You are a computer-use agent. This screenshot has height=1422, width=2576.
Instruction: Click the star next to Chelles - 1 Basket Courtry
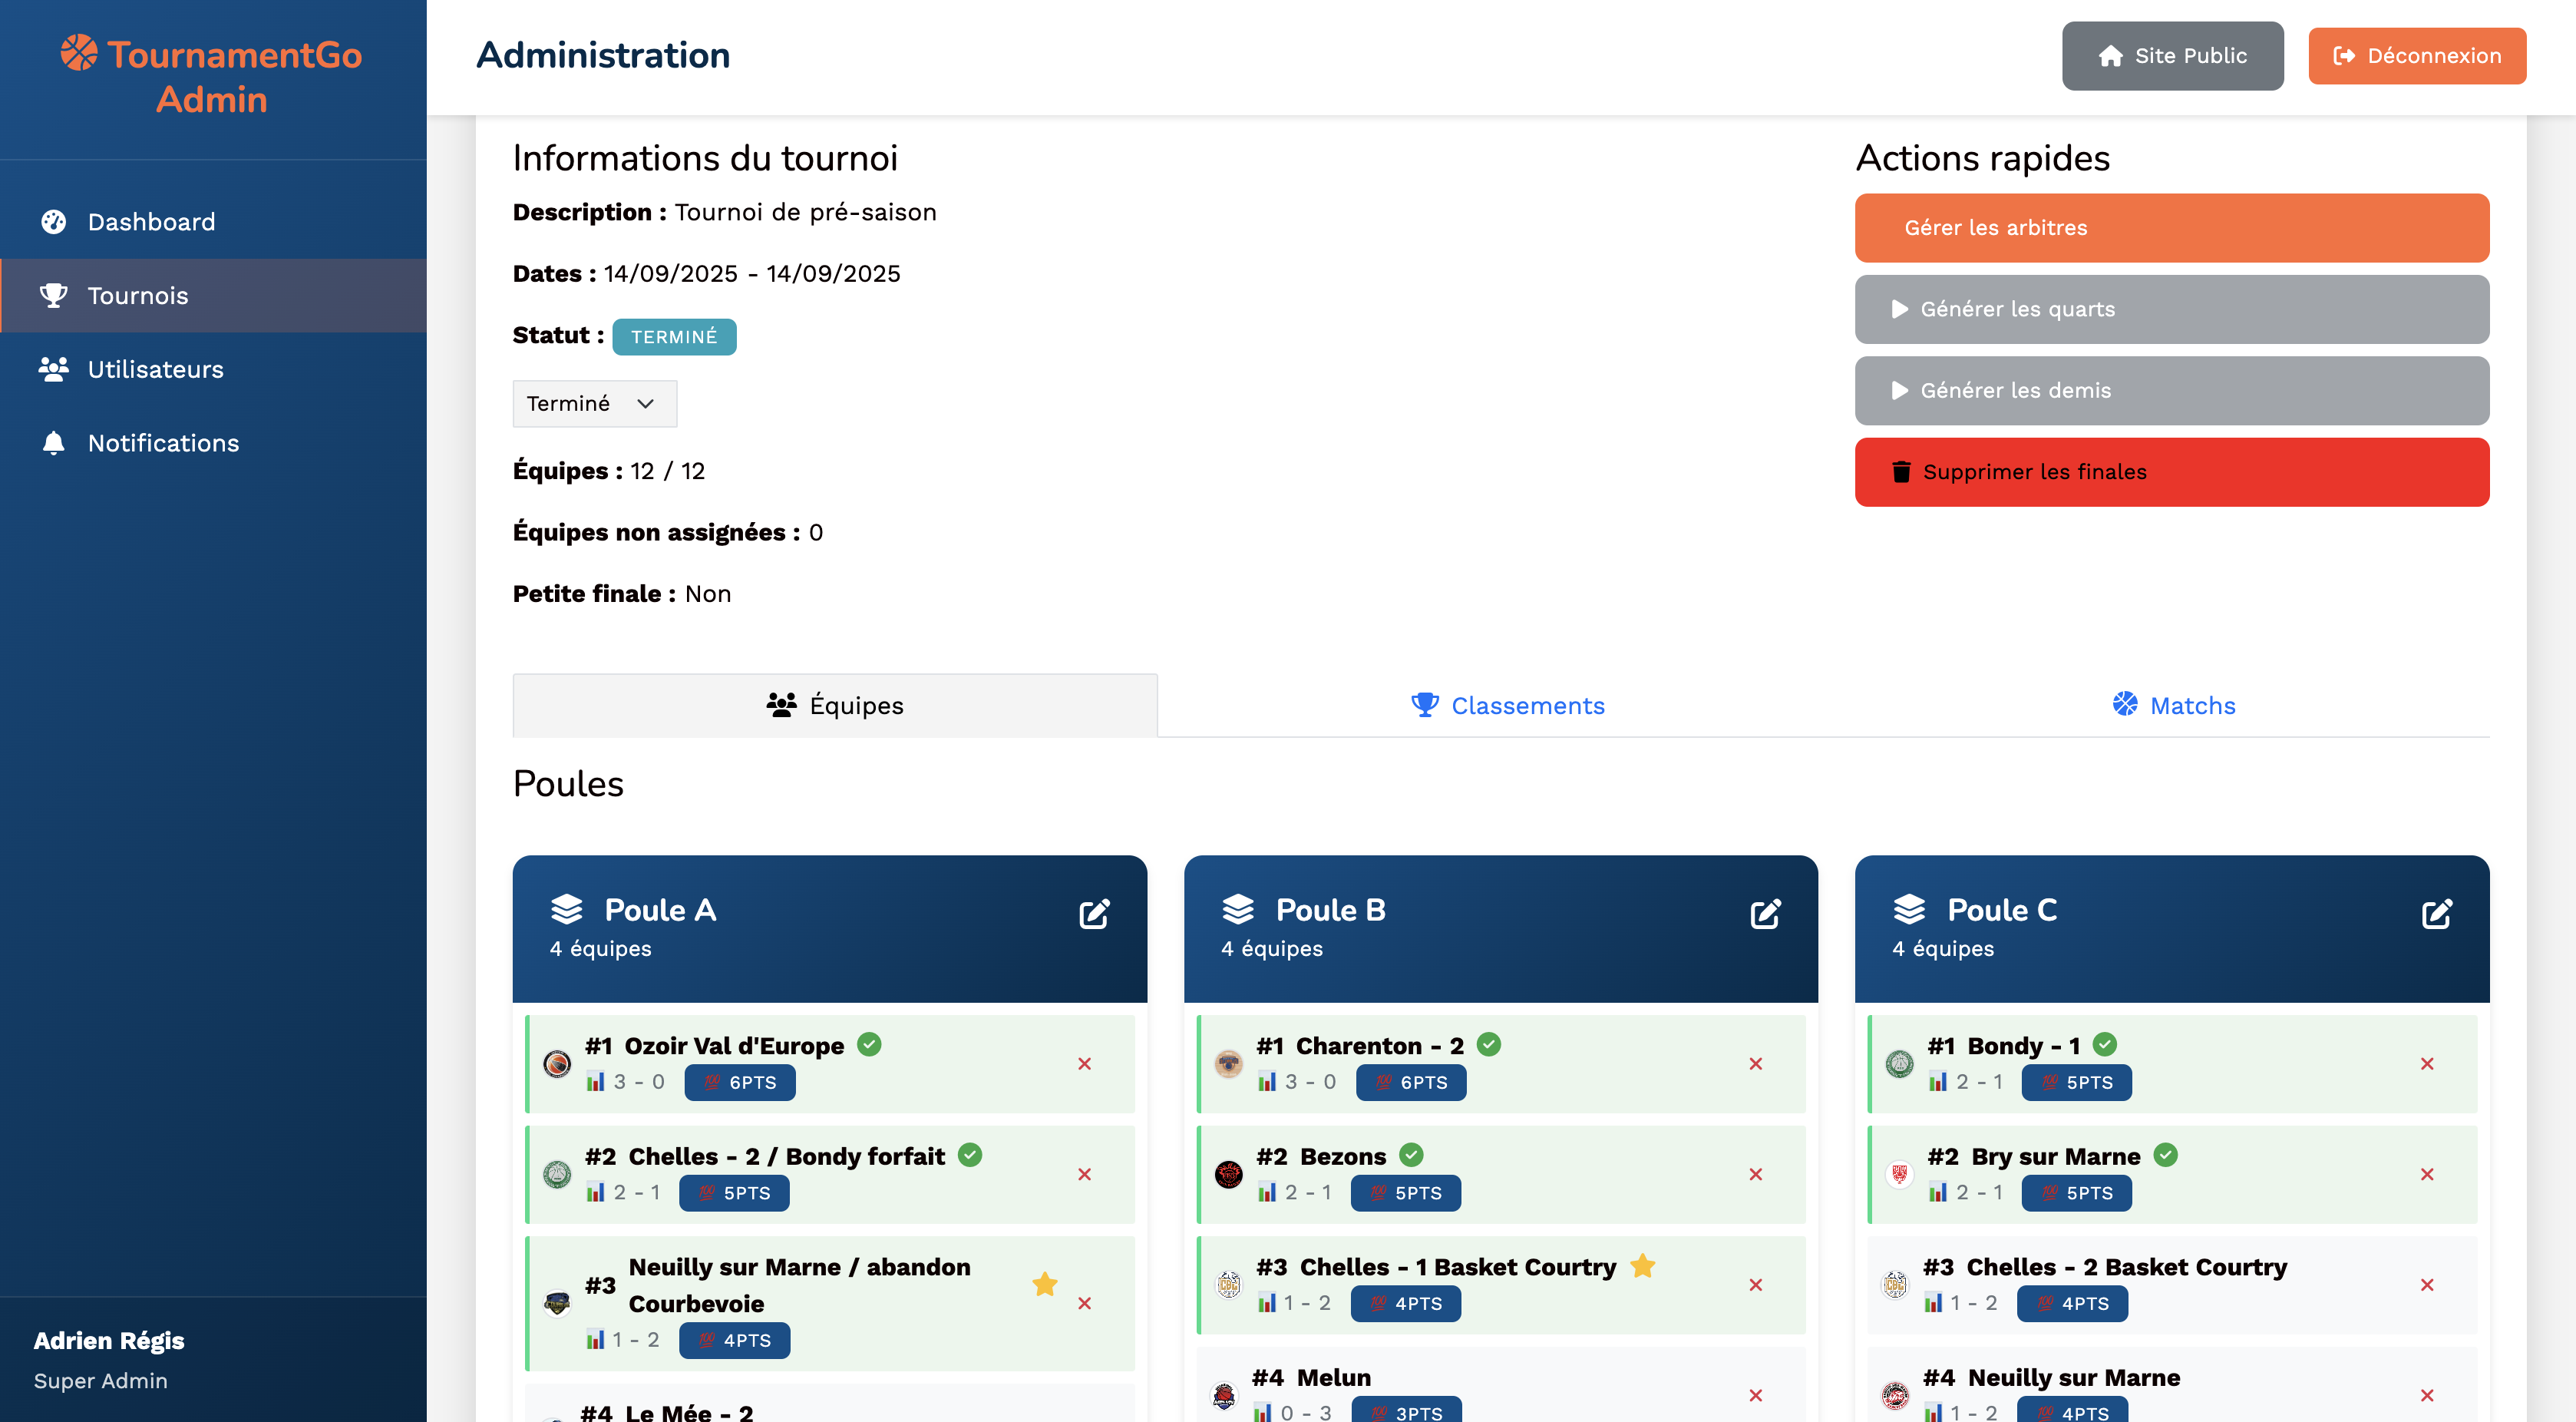click(1642, 1266)
